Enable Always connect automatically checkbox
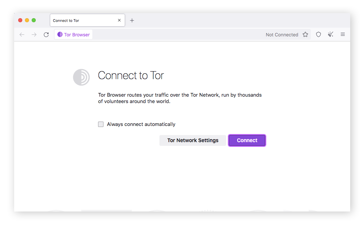 pos(101,124)
